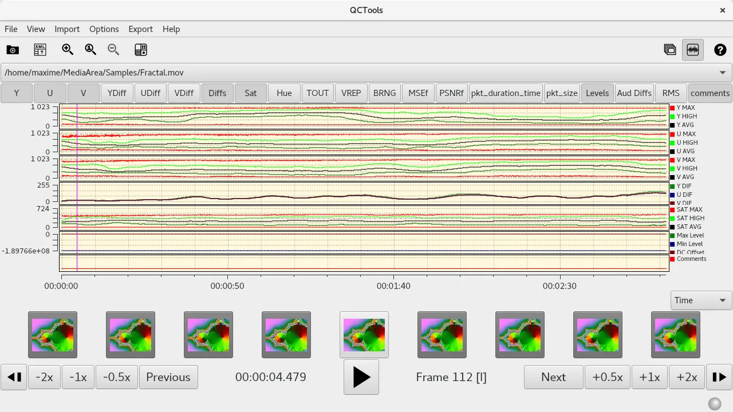Enable the TOUT graph filter
The height and width of the screenshot is (412, 733).
tap(317, 93)
